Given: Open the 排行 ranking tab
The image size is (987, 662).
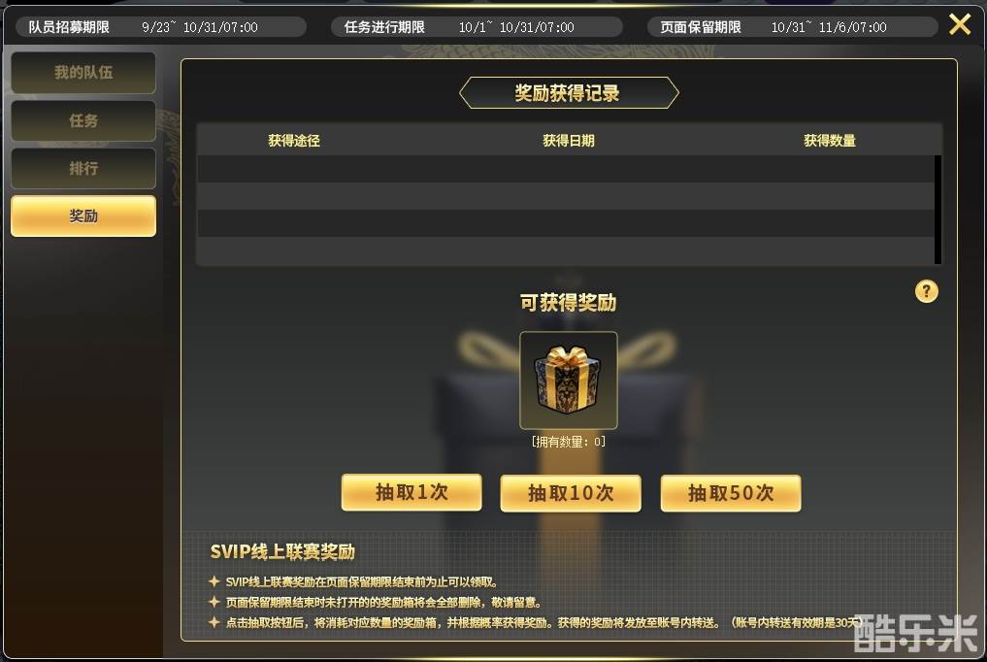Looking at the screenshot, I should [x=83, y=168].
